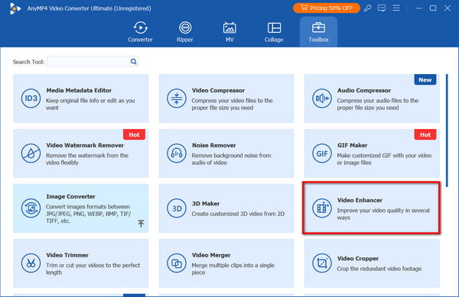Click the Audio Compressor speaker icon

point(322,98)
